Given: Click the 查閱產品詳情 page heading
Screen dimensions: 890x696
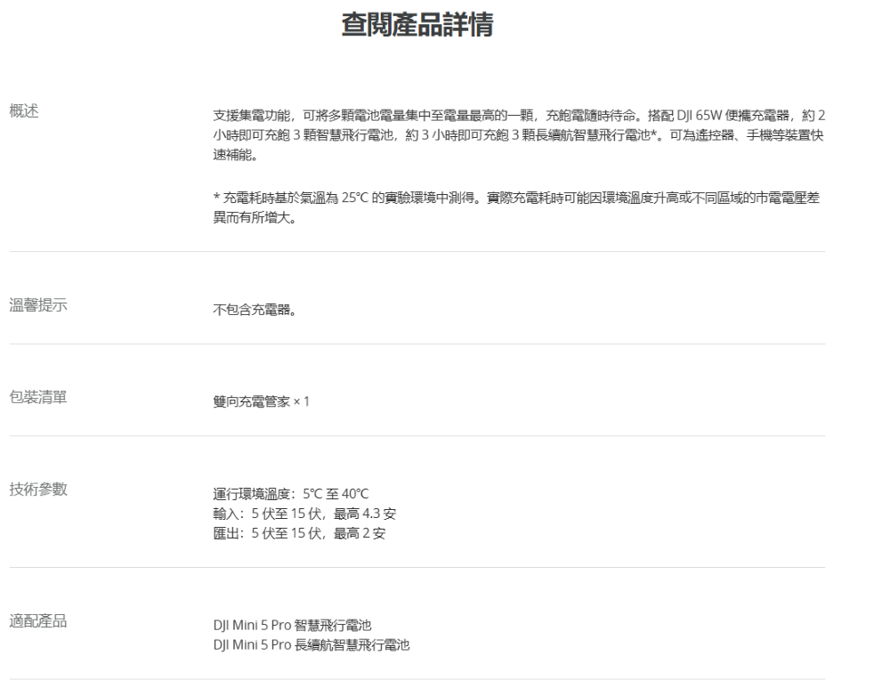Looking at the screenshot, I should (417, 25).
